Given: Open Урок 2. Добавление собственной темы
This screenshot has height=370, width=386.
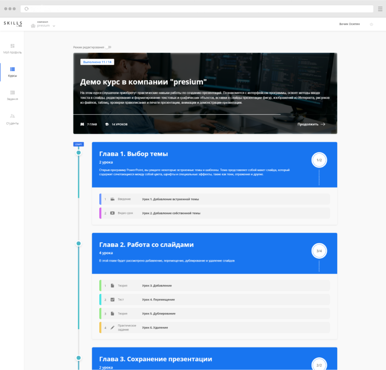Looking at the screenshot, I should pyautogui.click(x=215, y=213).
